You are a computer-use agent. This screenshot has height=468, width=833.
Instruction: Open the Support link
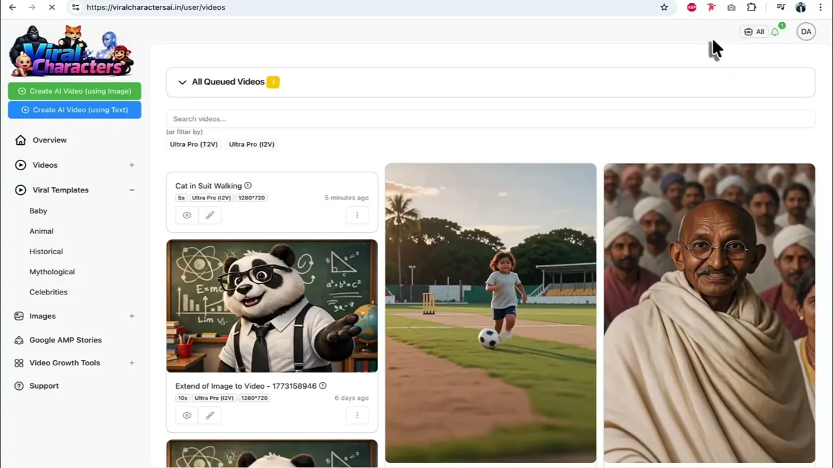44,386
